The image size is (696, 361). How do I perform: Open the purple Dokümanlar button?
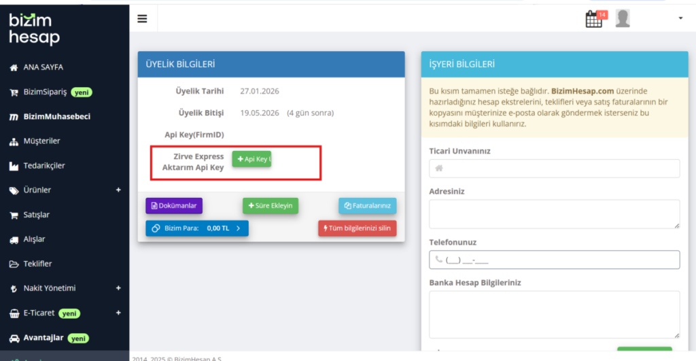click(x=174, y=205)
